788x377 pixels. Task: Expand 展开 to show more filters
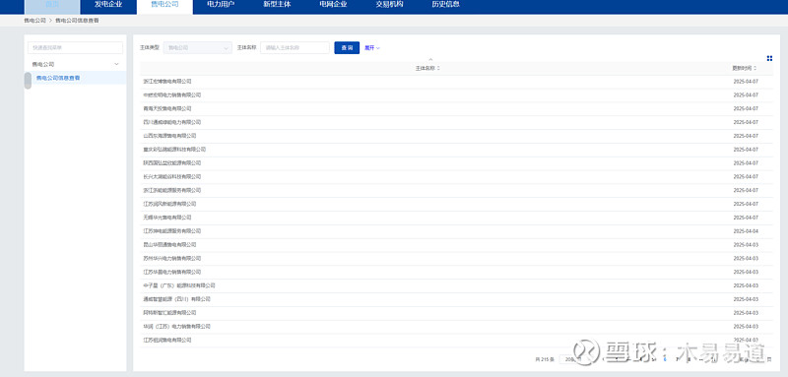coord(372,48)
